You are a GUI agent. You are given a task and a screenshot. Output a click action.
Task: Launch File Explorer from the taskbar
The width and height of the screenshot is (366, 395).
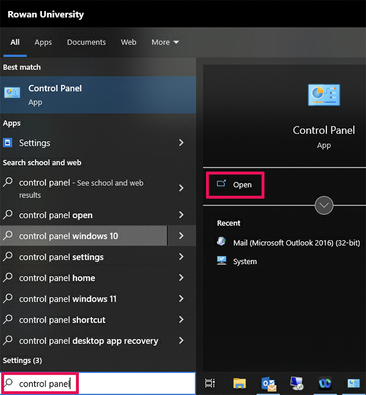click(239, 384)
